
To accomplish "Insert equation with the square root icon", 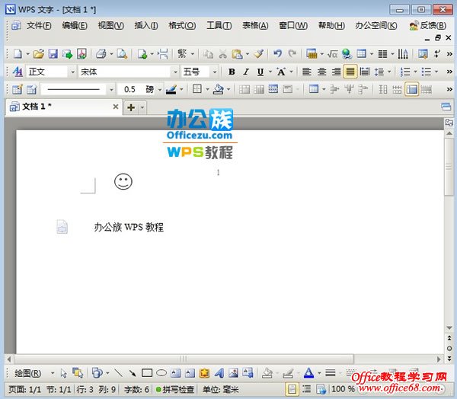I will click(x=332, y=54).
